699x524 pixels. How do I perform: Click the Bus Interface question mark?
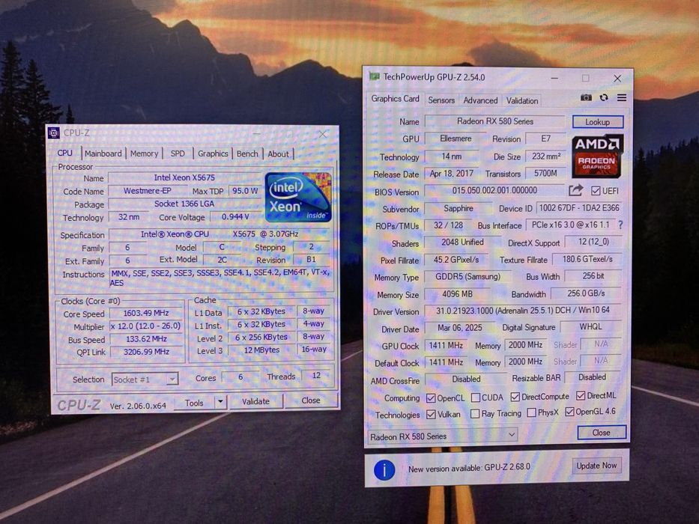[x=620, y=225]
